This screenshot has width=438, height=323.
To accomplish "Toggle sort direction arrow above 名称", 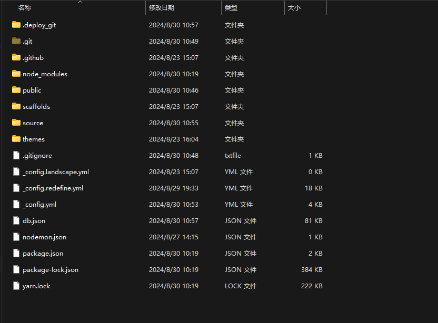I will click(x=80, y=3).
